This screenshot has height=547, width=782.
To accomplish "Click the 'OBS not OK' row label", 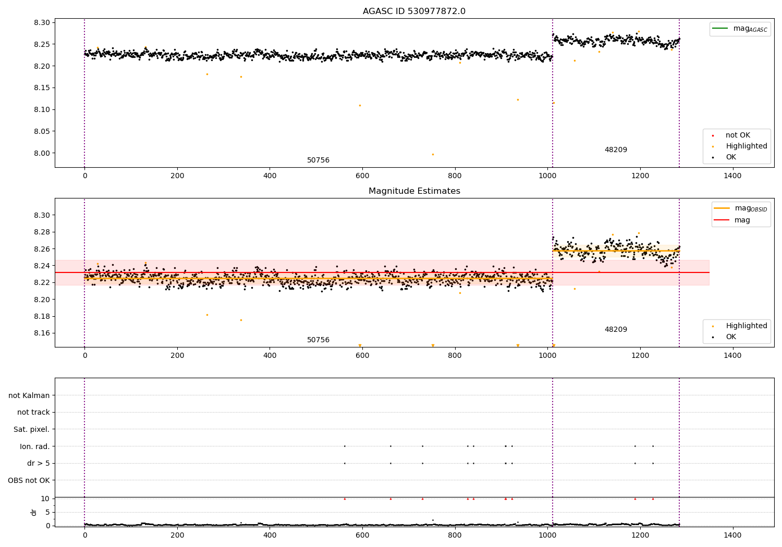I will click(x=29, y=480).
